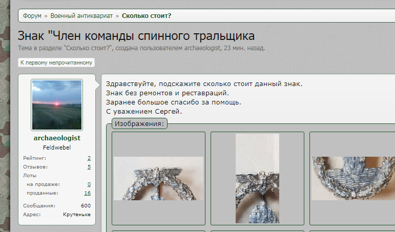View the sold lots count 16
Screen dimensions: 395x232
coord(88,193)
